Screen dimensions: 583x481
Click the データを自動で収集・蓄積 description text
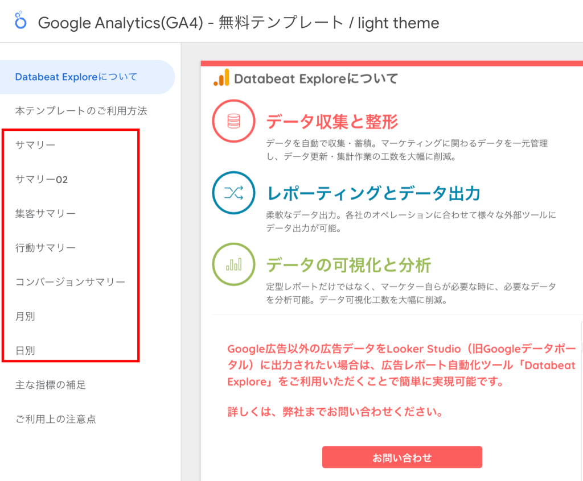407,150
